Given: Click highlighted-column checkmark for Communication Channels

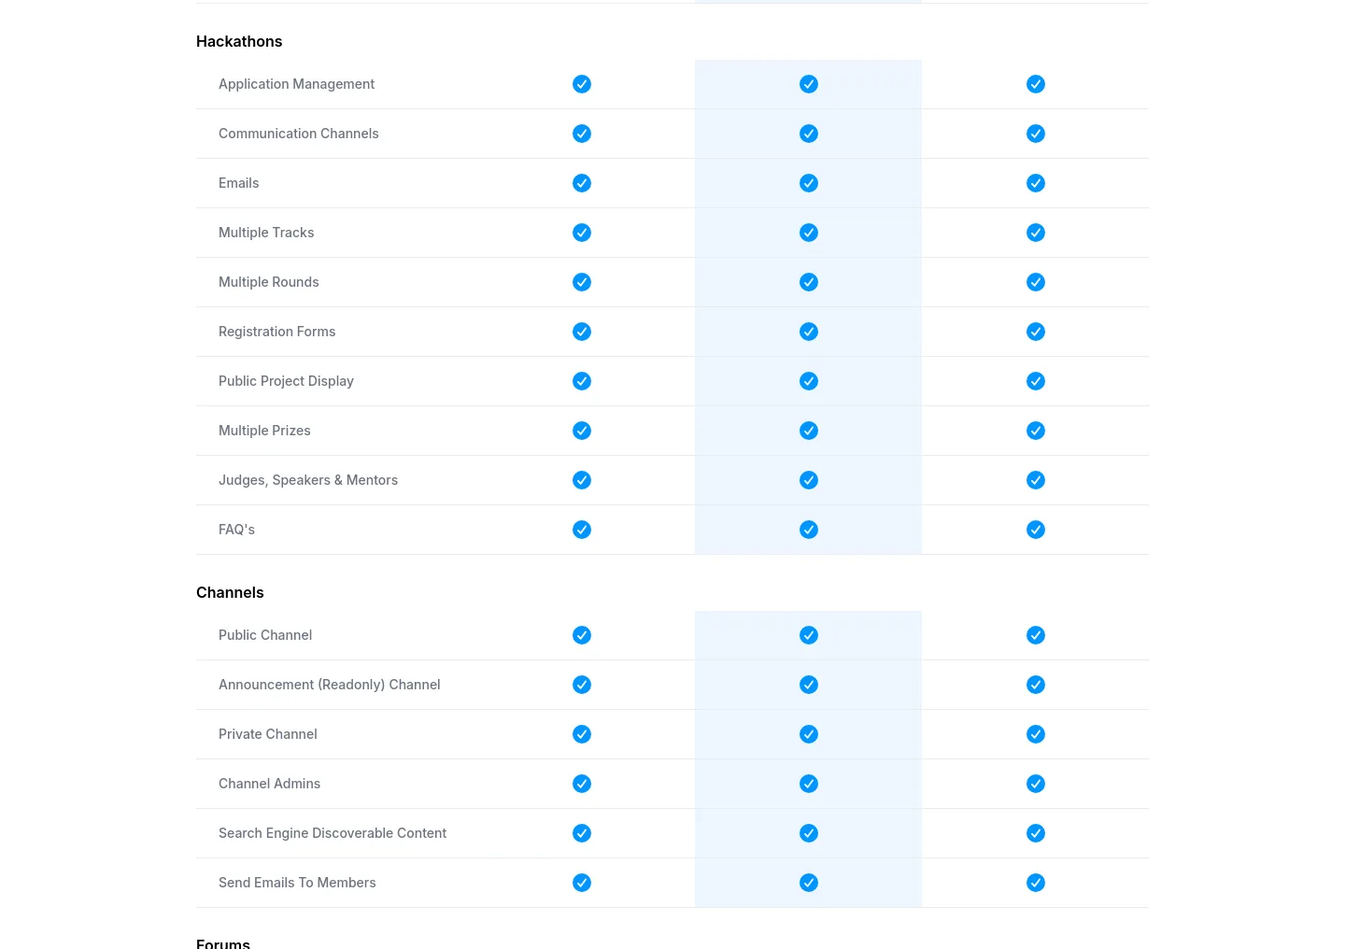Looking at the screenshot, I should click(x=809, y=134).
